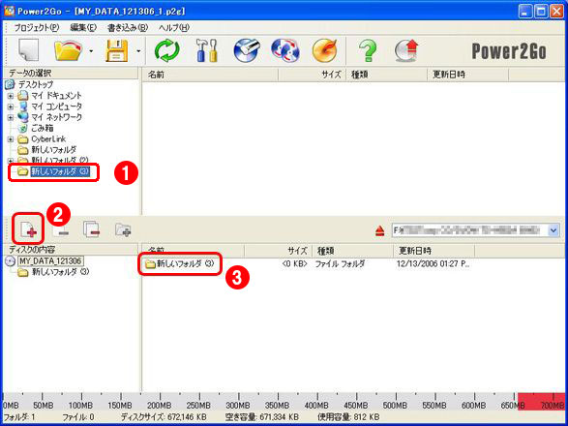Select ごみ箱 in the tree
The height and width of the screenshot is (426, 568).
(x=42, y=129)
